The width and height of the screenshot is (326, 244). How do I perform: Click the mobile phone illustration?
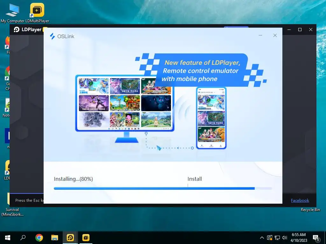coord(211,118)
